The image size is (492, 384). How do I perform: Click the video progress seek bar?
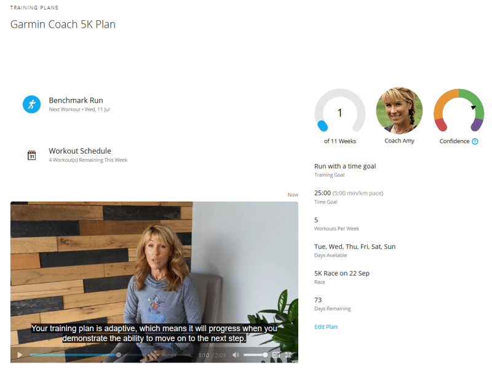point(110,355)
